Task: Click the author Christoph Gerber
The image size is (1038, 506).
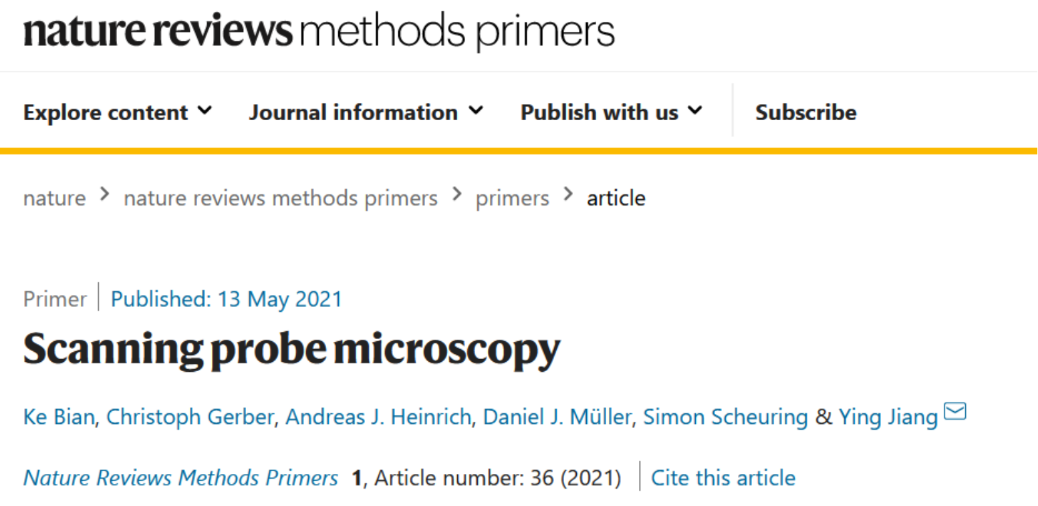Action: click(x=190, y=417)
